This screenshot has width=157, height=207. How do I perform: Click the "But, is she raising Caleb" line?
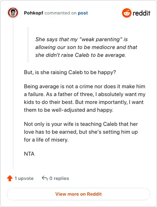(70, 73)
